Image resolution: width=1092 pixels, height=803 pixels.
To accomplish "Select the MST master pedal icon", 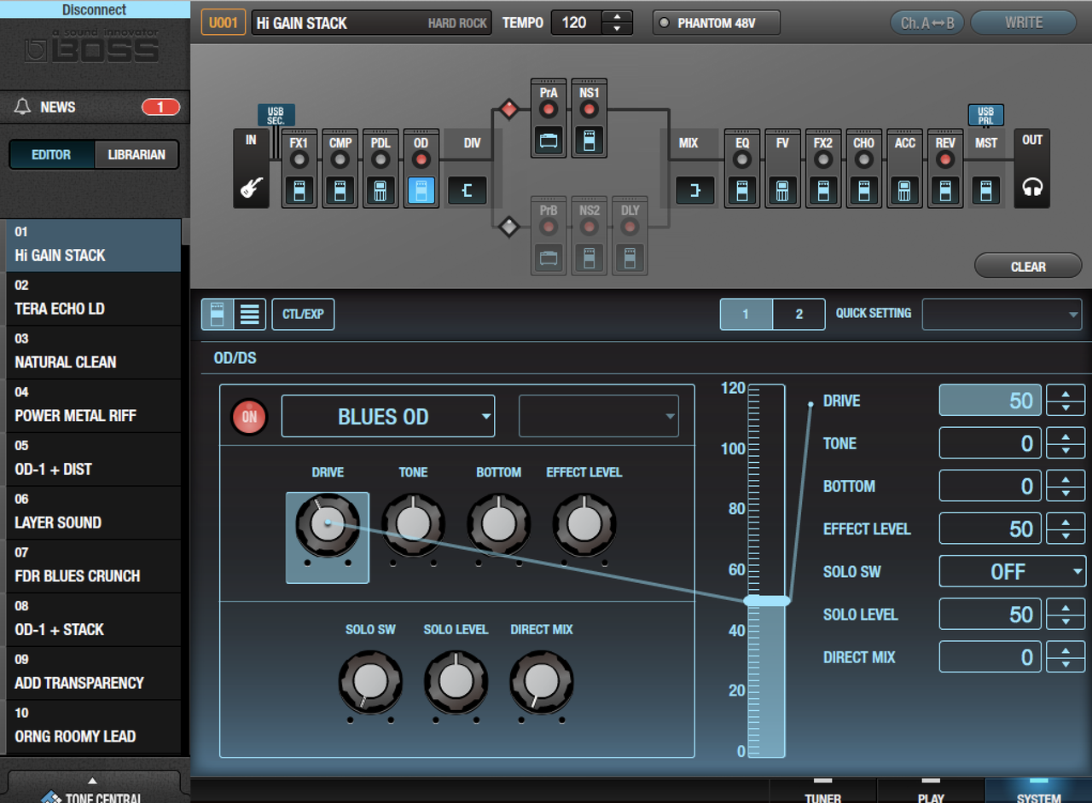I will [x=986, y=190].
